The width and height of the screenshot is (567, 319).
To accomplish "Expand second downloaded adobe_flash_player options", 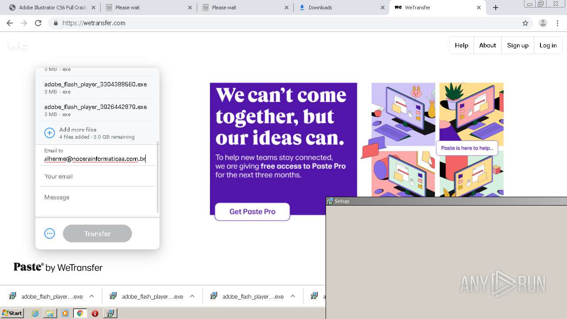I will tap(192, 296).
